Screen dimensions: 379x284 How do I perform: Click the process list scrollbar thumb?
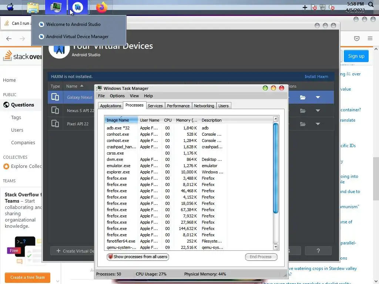275,168
